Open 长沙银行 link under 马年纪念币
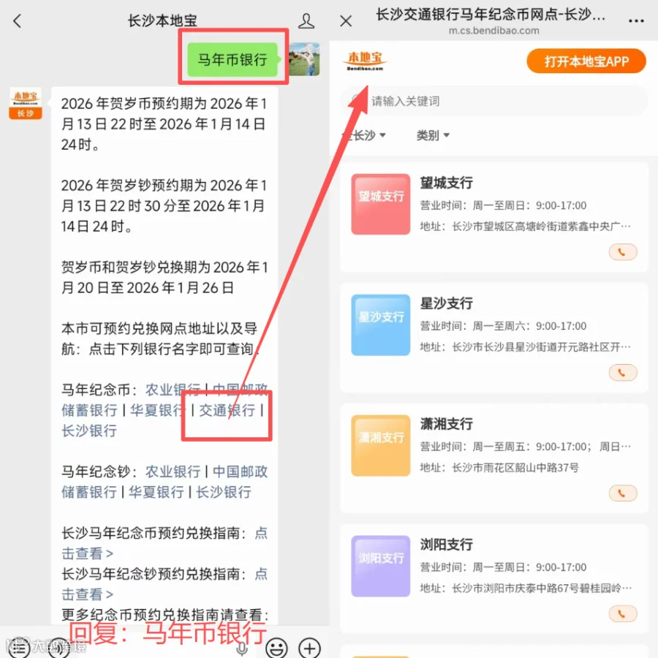The image size is (658, 658). click(x=89, y=431)
